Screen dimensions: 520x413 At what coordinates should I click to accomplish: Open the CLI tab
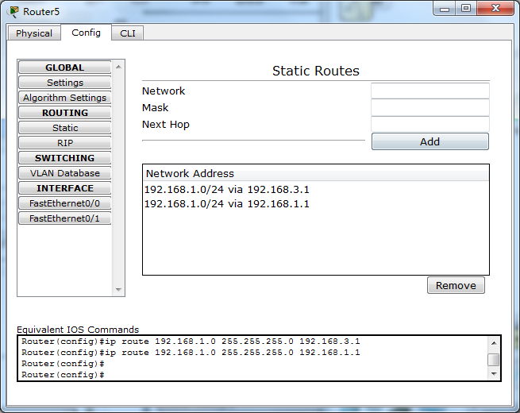tap(128, 33)
